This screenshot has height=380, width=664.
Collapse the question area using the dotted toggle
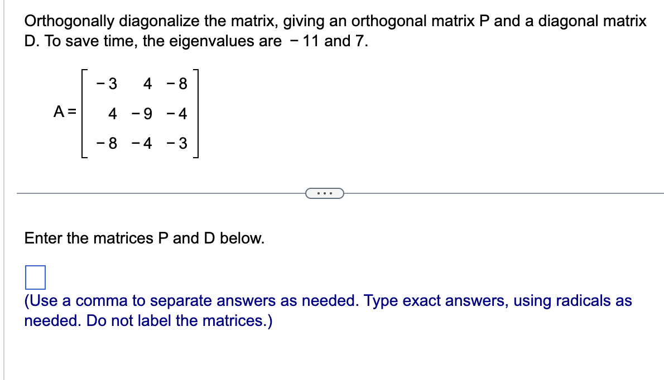tap(325, 192)
